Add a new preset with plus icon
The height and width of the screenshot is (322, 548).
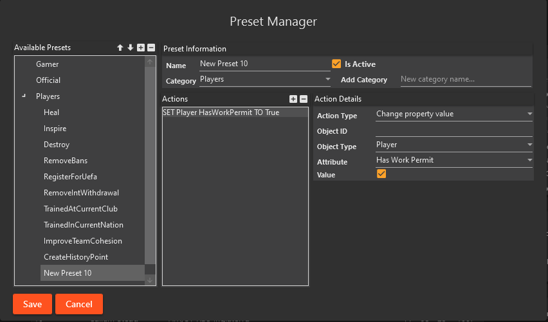click(x=141, y=48)
